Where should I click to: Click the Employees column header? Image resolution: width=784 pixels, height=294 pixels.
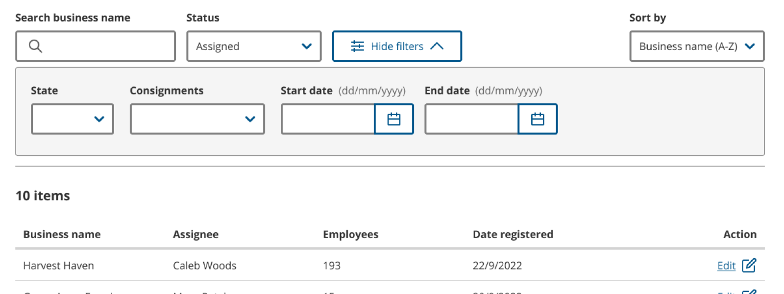pos(350,234)
